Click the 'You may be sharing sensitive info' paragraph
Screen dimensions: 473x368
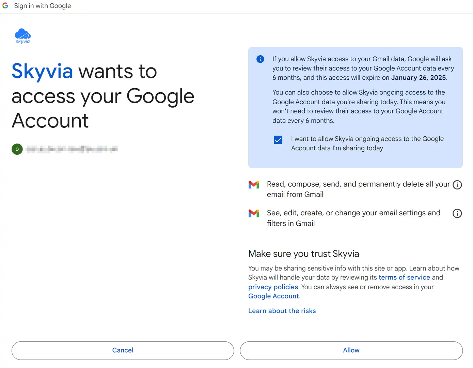354,282
